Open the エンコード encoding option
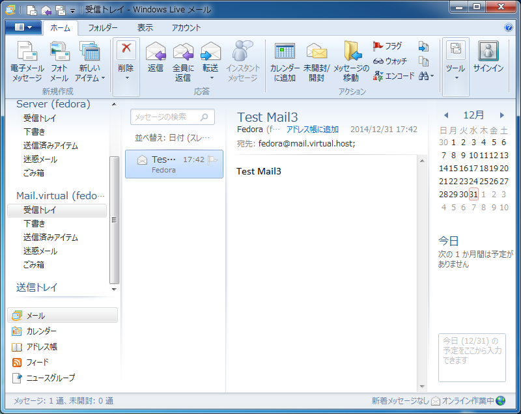Image resolution: width=521 pixels, height=414 pixels. (394, 76)
